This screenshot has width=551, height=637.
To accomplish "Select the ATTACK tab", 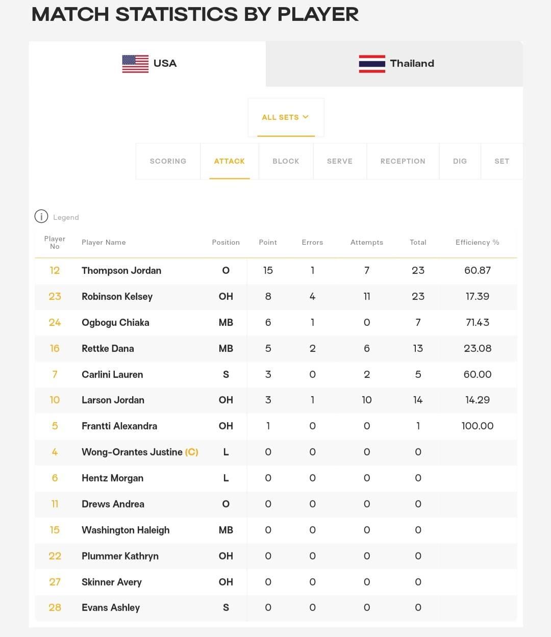I will pyautogui.click(x=230, y=161).
